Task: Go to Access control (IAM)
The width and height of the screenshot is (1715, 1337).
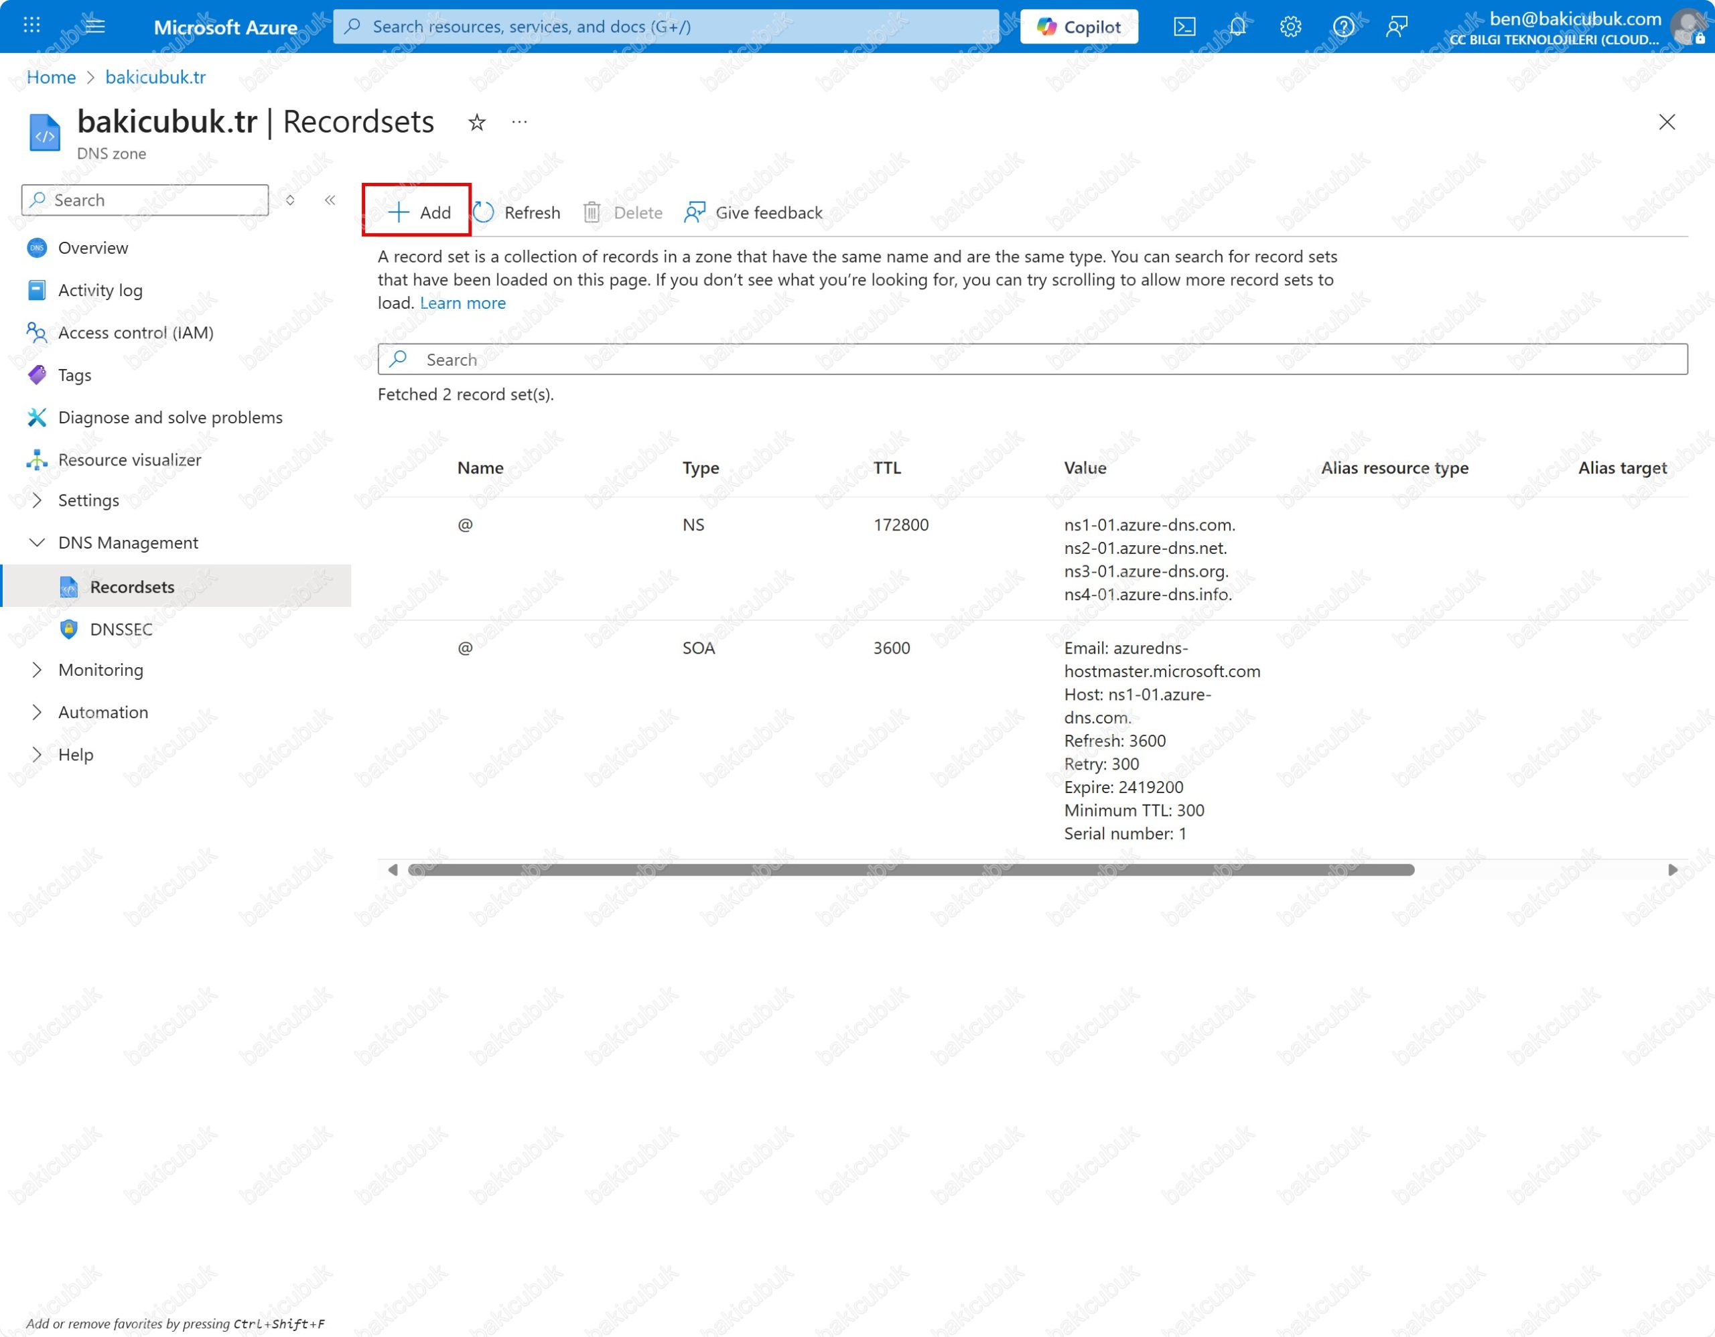Action: (135, 332)
